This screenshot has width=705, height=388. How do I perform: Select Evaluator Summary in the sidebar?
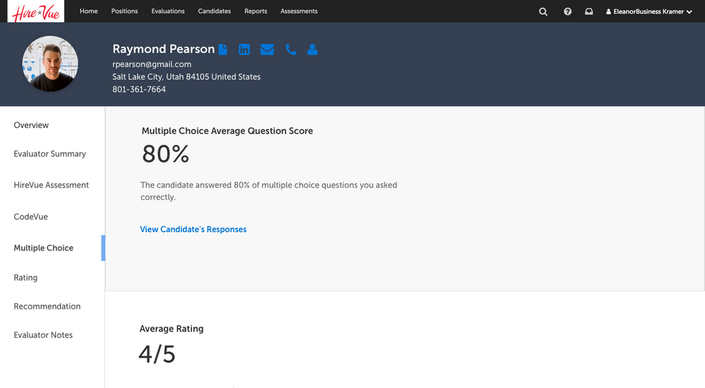point(49,154)
